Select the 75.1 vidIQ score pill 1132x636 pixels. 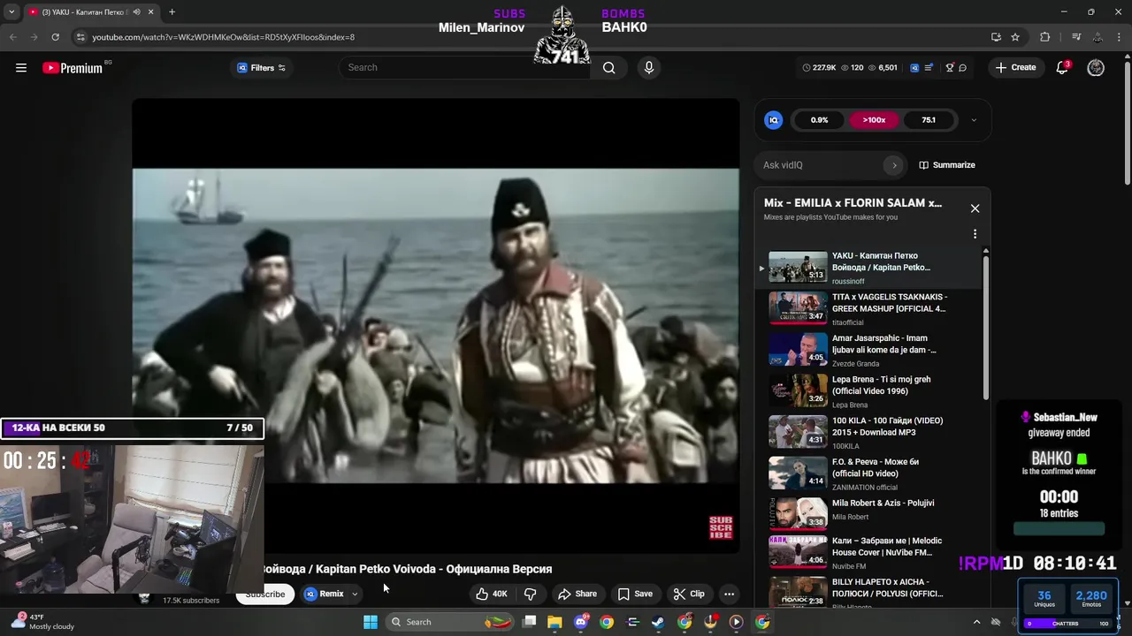pyautogui.click(x=929, y=120)
